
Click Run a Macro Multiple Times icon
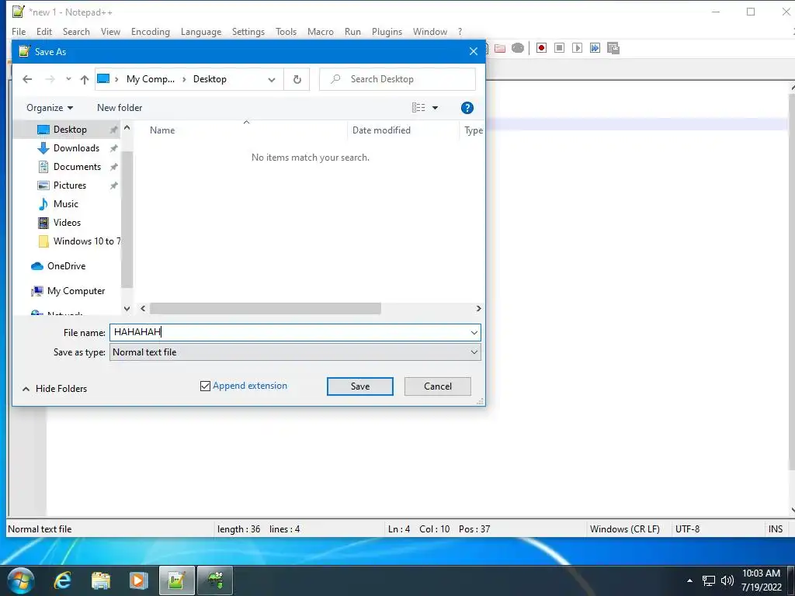pyautogui.click(x=595, y=48)
